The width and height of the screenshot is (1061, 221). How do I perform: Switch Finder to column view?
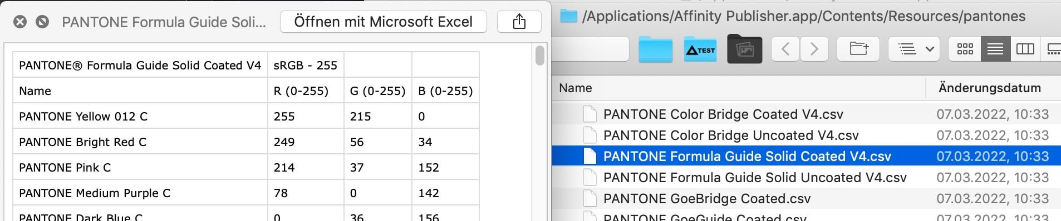[x=1025, y=49]
